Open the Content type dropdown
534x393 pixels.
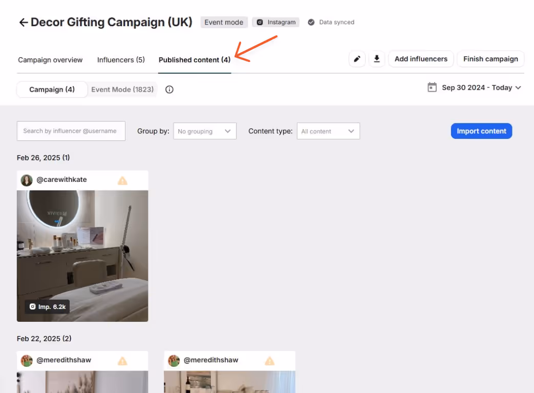(x=328, y=131)
